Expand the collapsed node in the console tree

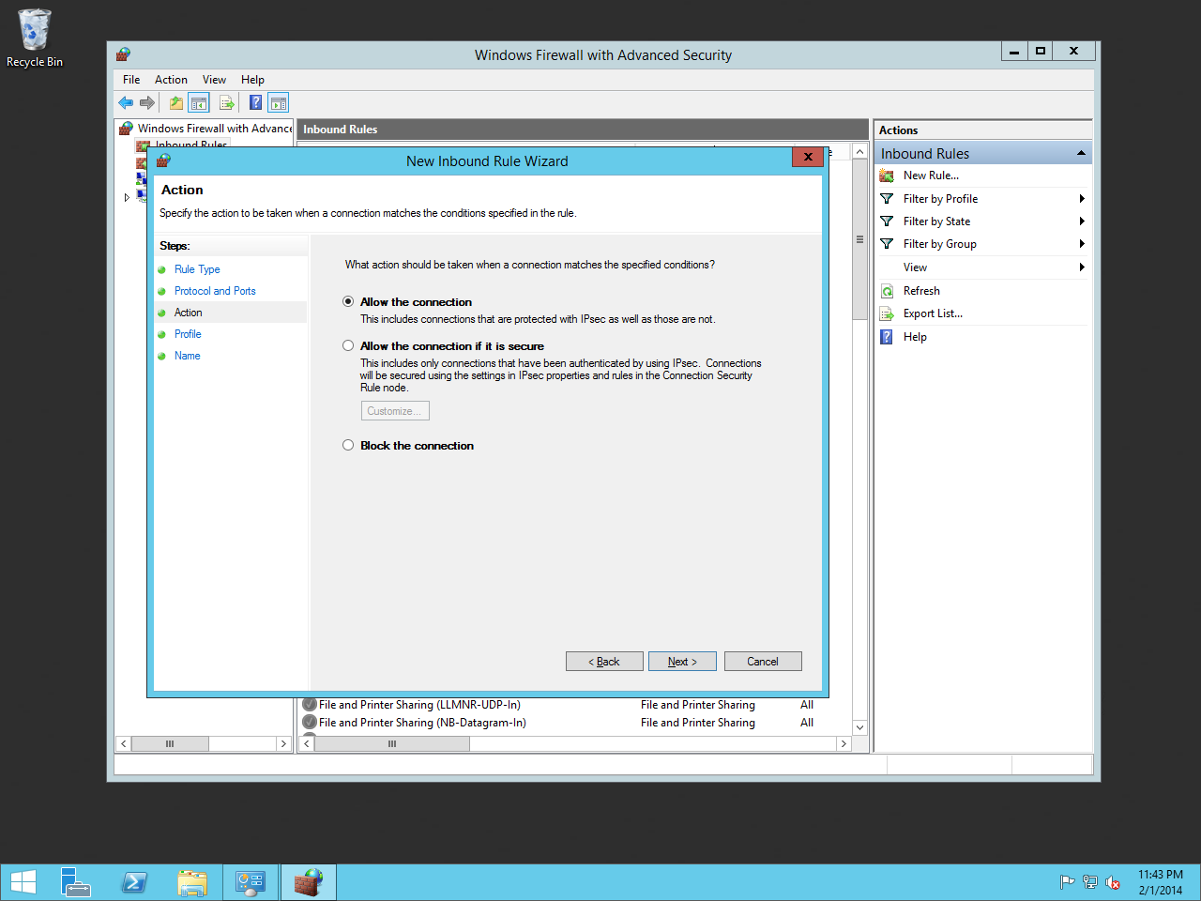127,197
